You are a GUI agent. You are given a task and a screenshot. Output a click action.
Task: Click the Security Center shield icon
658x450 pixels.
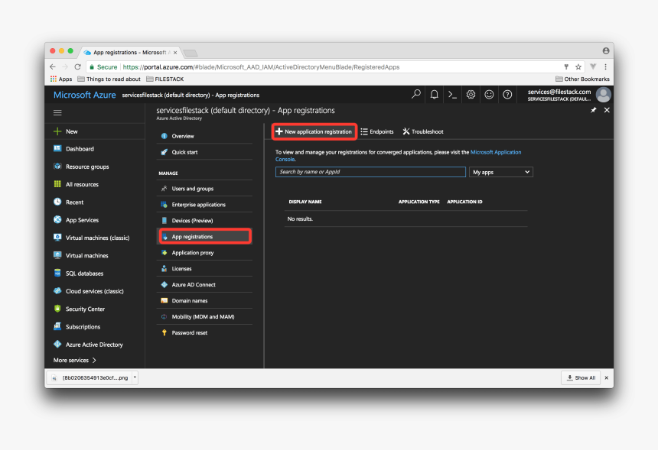[x=57, y=309]
